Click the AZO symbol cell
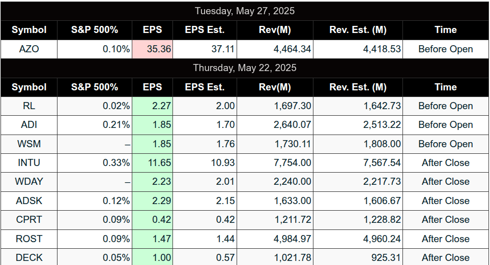 (29, 49)
